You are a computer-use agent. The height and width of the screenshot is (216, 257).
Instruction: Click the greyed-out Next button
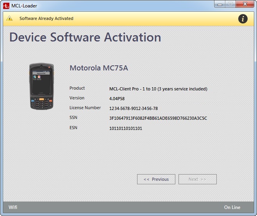coord(197,179)
